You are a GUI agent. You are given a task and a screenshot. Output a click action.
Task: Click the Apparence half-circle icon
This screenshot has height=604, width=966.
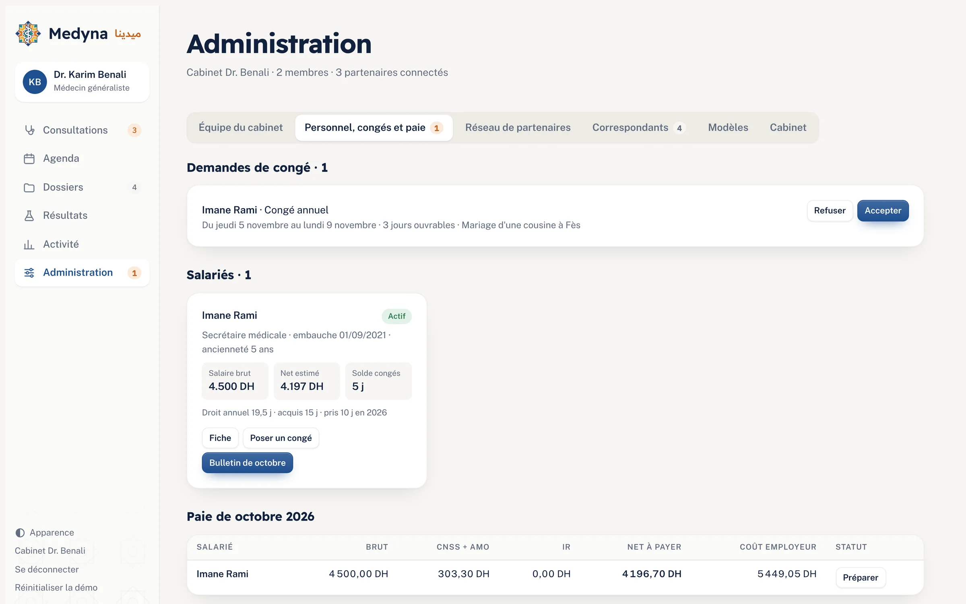20,533
